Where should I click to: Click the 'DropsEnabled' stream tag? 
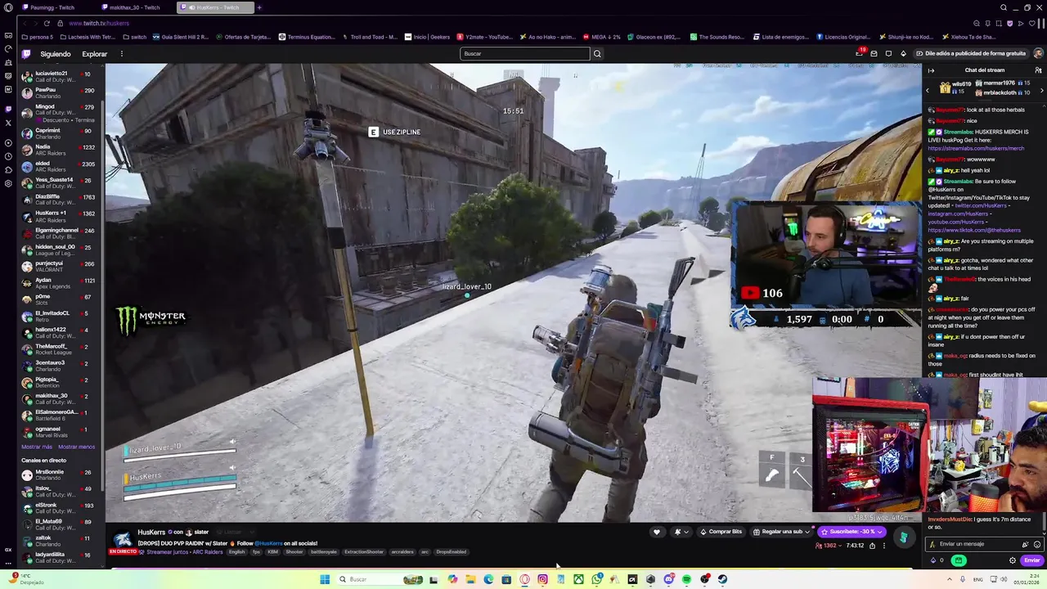[452, 552]
